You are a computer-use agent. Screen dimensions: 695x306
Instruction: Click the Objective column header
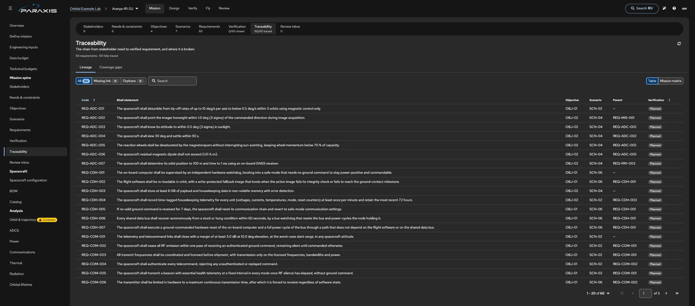572,100
